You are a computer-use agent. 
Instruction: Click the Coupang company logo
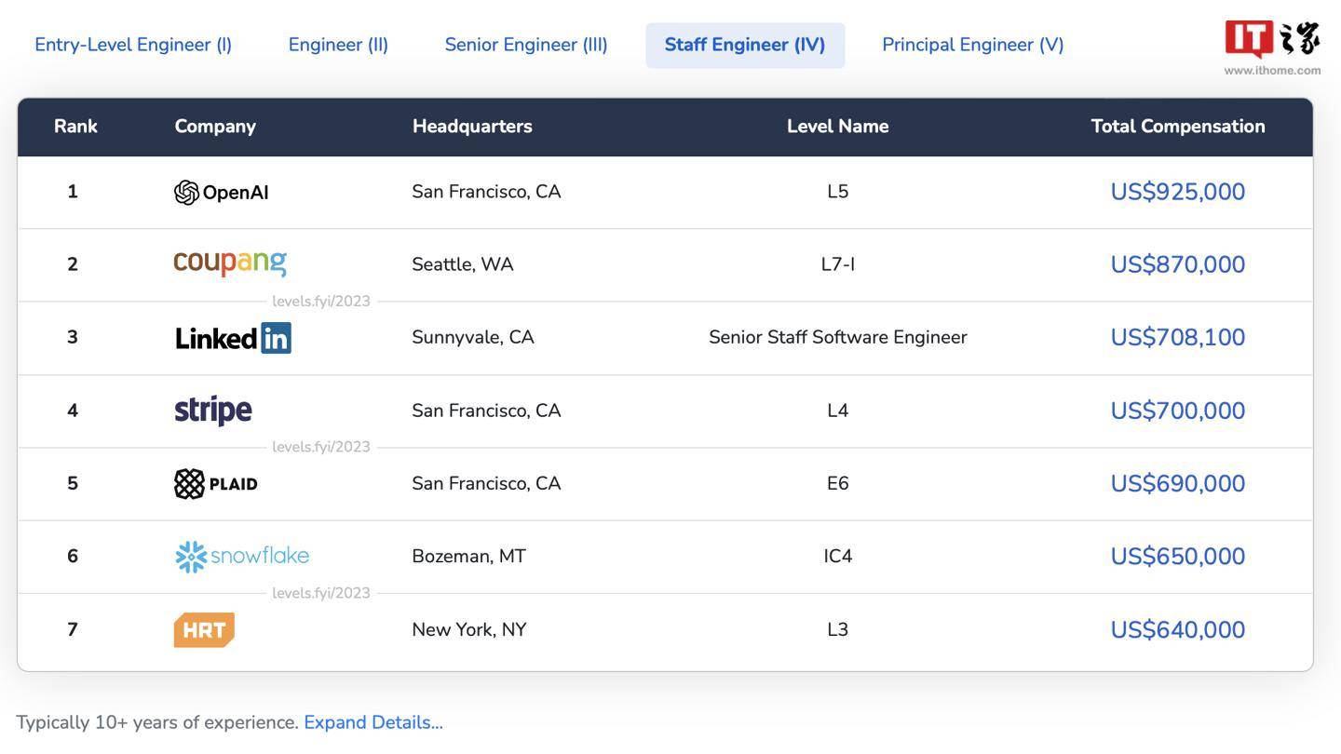(x=230, y=263)
